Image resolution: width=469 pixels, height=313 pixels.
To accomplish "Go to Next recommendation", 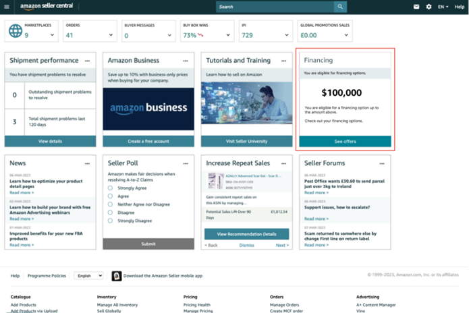I will tap(282, 245).
